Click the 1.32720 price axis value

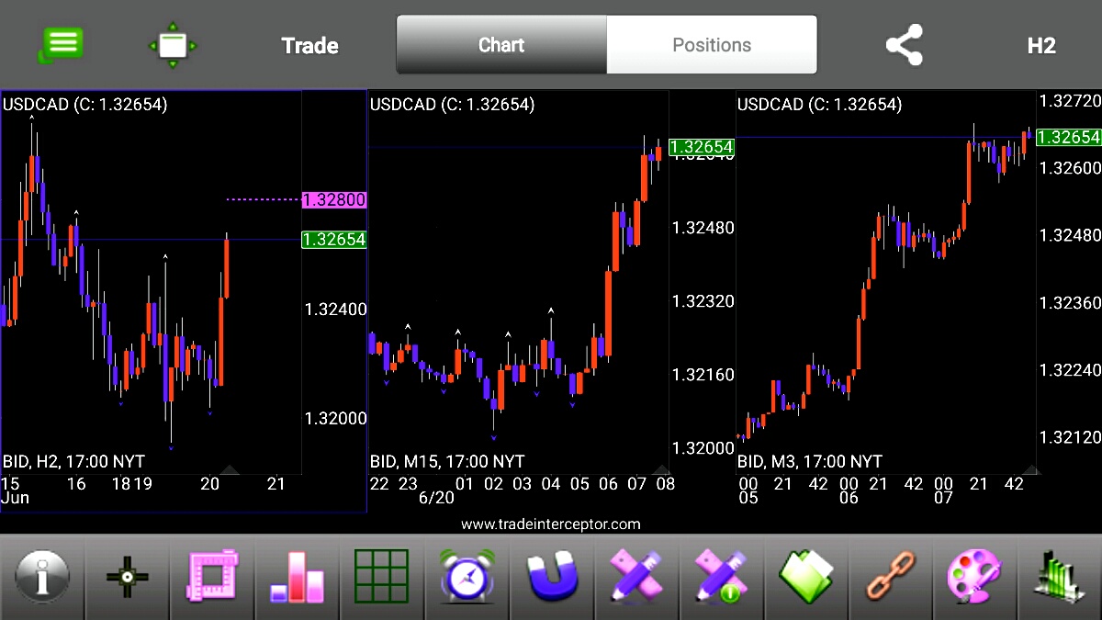pos(1070,99)
